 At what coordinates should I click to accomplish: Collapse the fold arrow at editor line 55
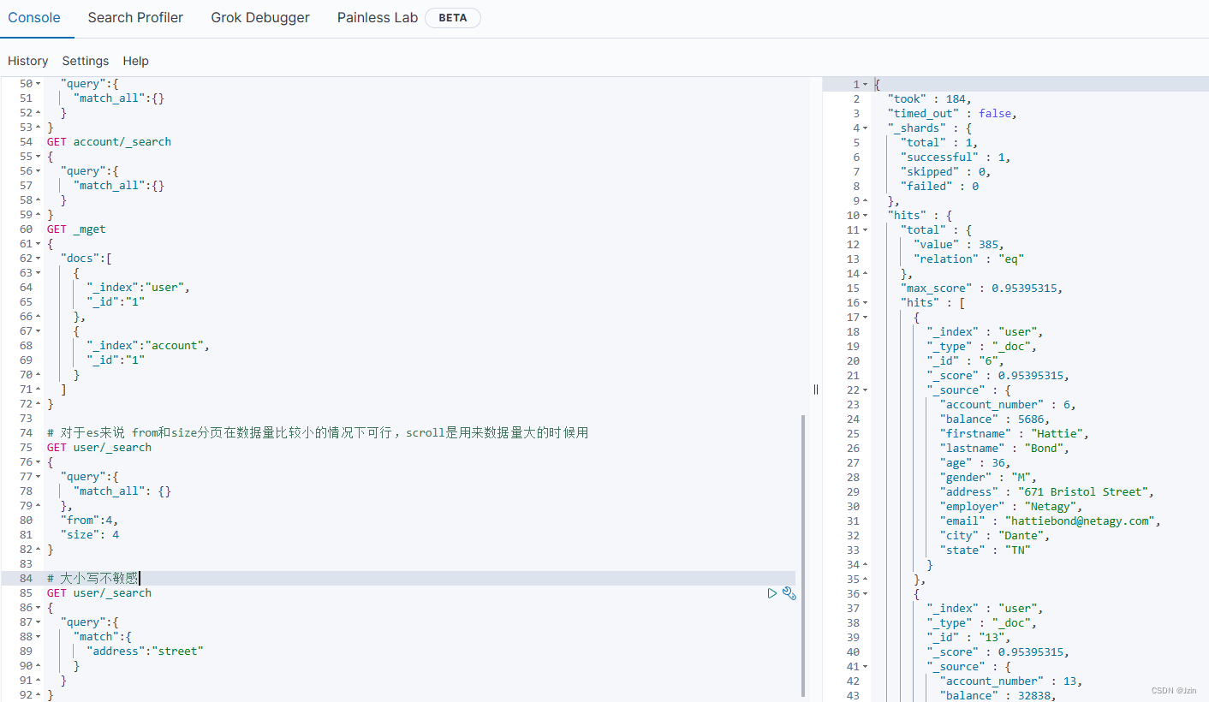coord(38,157)
